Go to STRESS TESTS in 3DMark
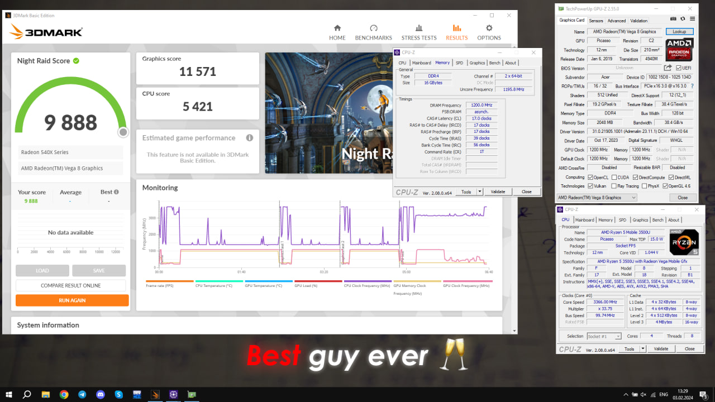 [x=419, y=32]
